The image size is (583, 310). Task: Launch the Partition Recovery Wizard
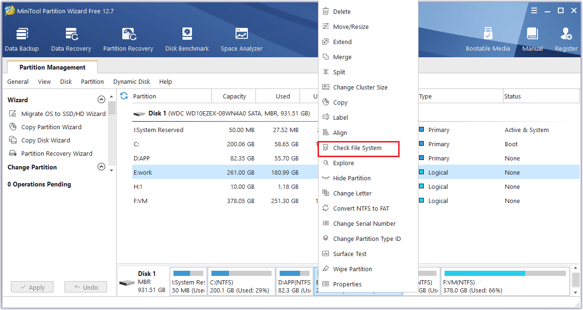coord(51,153)
